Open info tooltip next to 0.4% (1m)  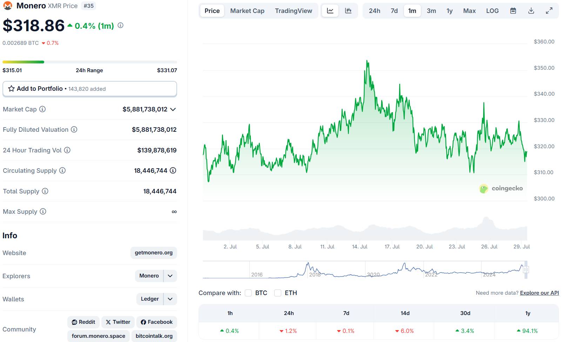120,25
